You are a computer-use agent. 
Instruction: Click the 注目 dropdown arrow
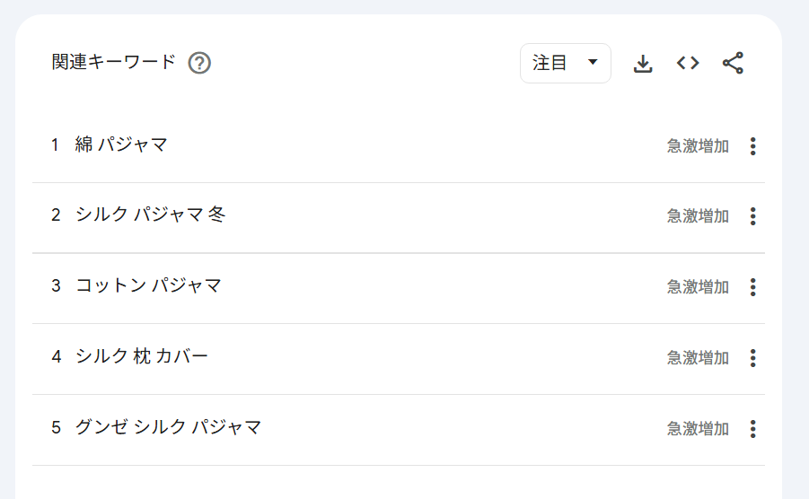pos(592,63)
